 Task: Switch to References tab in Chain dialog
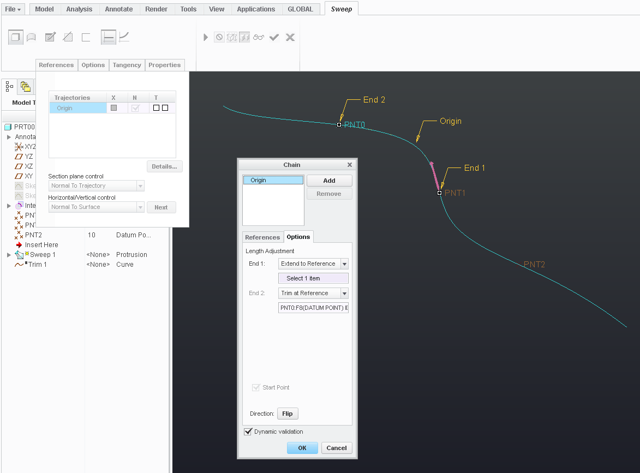point(262,237)
